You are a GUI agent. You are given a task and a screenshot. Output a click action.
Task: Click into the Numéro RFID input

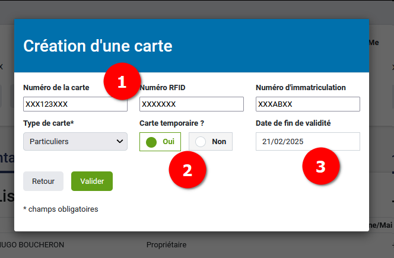pyautogui.click(x=192, y=104)
